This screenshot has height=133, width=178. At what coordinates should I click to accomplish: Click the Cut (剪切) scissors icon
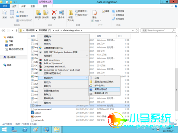click(17, 12)
